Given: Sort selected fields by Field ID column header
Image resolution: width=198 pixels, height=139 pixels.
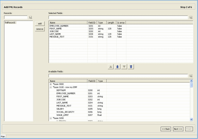Looking at the screenshot, I should 92,23.
